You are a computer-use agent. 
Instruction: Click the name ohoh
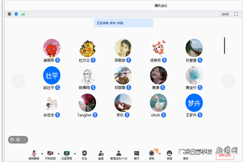pyautogui.click(x=156, y=115)
